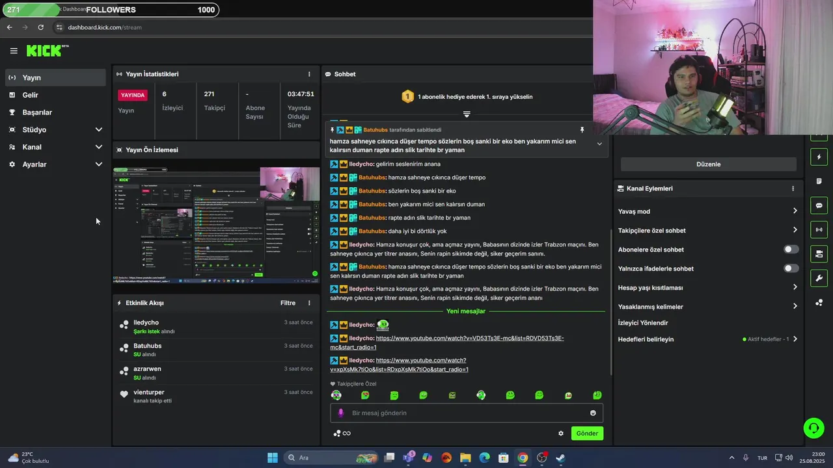Viewport: 833px width, 468px height.
Task: Click the followers goal progress bar
Action: coord(110,10)
